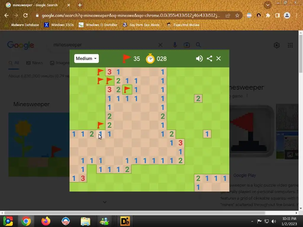Open the Chrome three-dot menu
The width and height of the screenshot is (303, 227).
[296, 15]
